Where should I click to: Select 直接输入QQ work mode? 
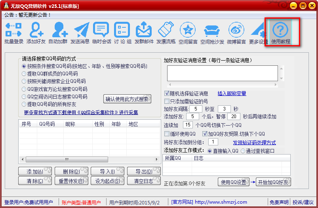[x=210, y=151]
